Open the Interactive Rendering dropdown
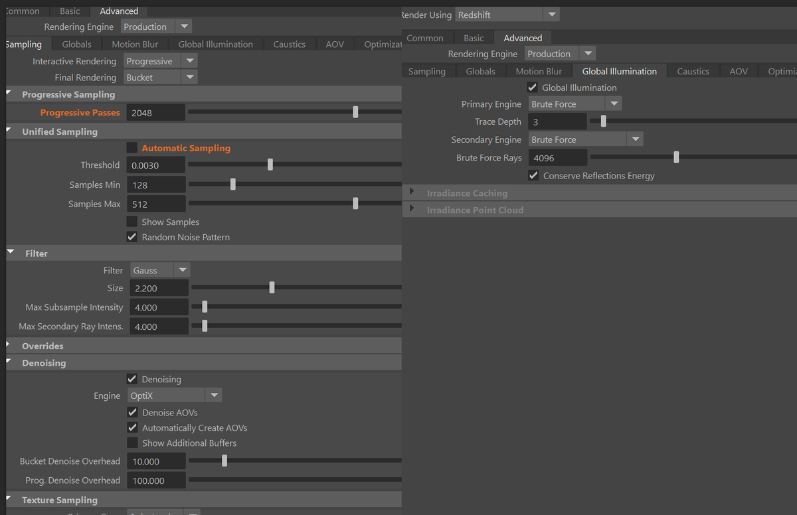This screenshot has height=515, width=797. click(x=161, y=61)
